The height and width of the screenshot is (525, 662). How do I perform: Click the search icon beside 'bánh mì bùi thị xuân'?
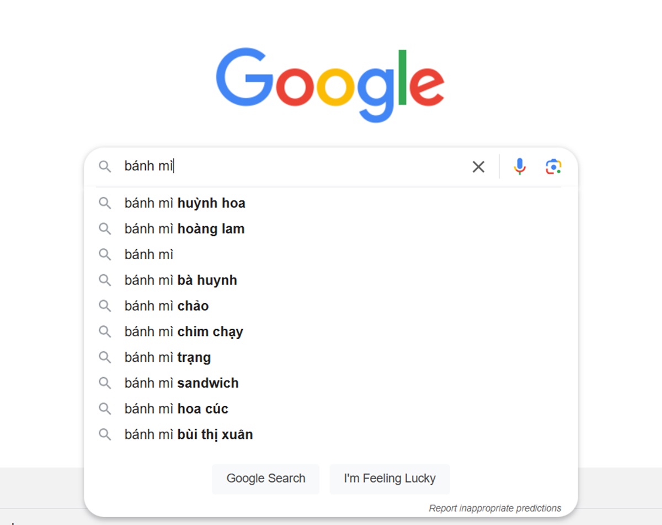105,435
